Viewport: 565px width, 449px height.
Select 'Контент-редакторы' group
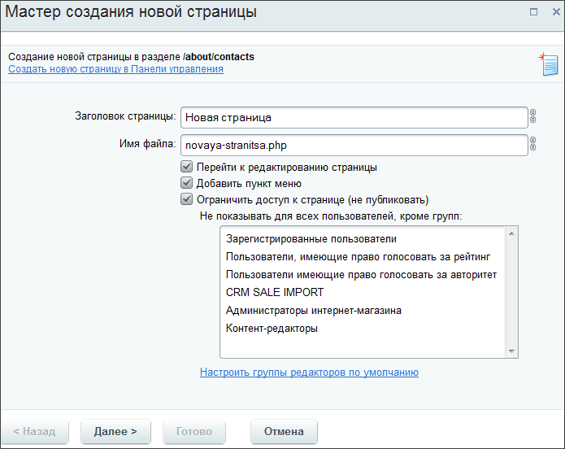[272, 328]
